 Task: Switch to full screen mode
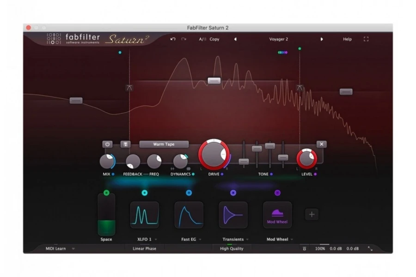point(366,39)
